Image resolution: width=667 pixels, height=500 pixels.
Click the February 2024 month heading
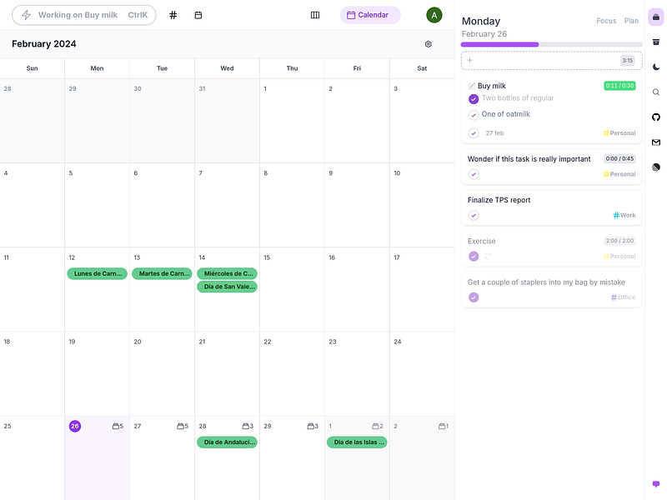click(44, 44)
